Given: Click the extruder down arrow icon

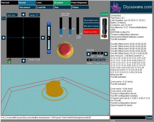Looking at the screenshot, I should coord(106,54).
